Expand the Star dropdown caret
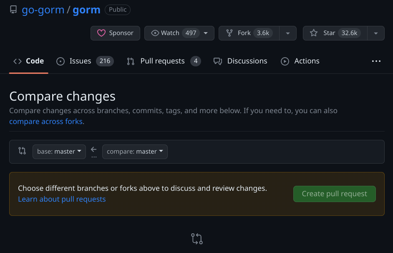 (x=375, y=33)
